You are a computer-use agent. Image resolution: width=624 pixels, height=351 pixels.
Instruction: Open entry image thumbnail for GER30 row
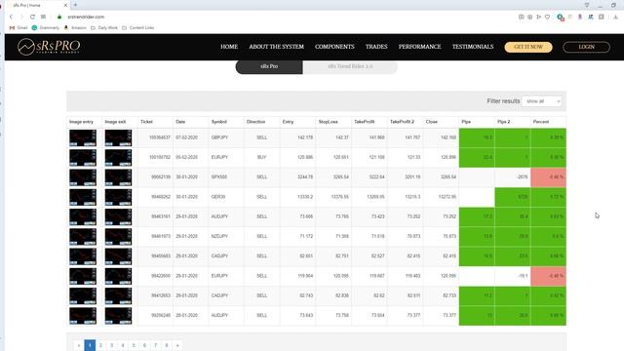tap(83, 197)
